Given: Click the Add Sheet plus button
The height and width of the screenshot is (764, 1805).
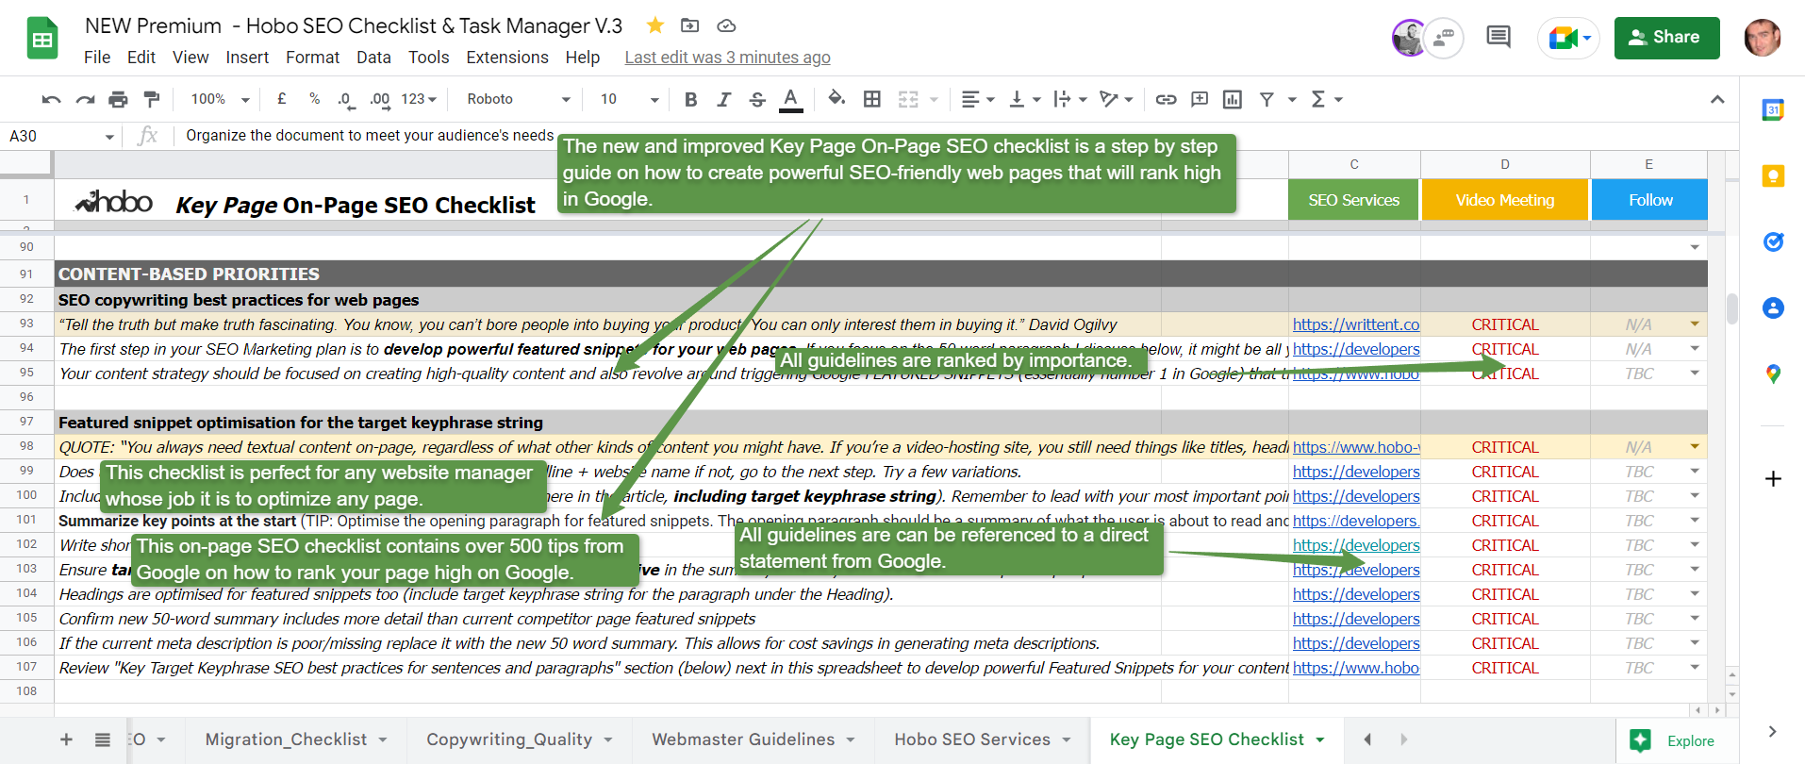Looking at the screenshot, I should pyautogui.click(x=66, y=739).
